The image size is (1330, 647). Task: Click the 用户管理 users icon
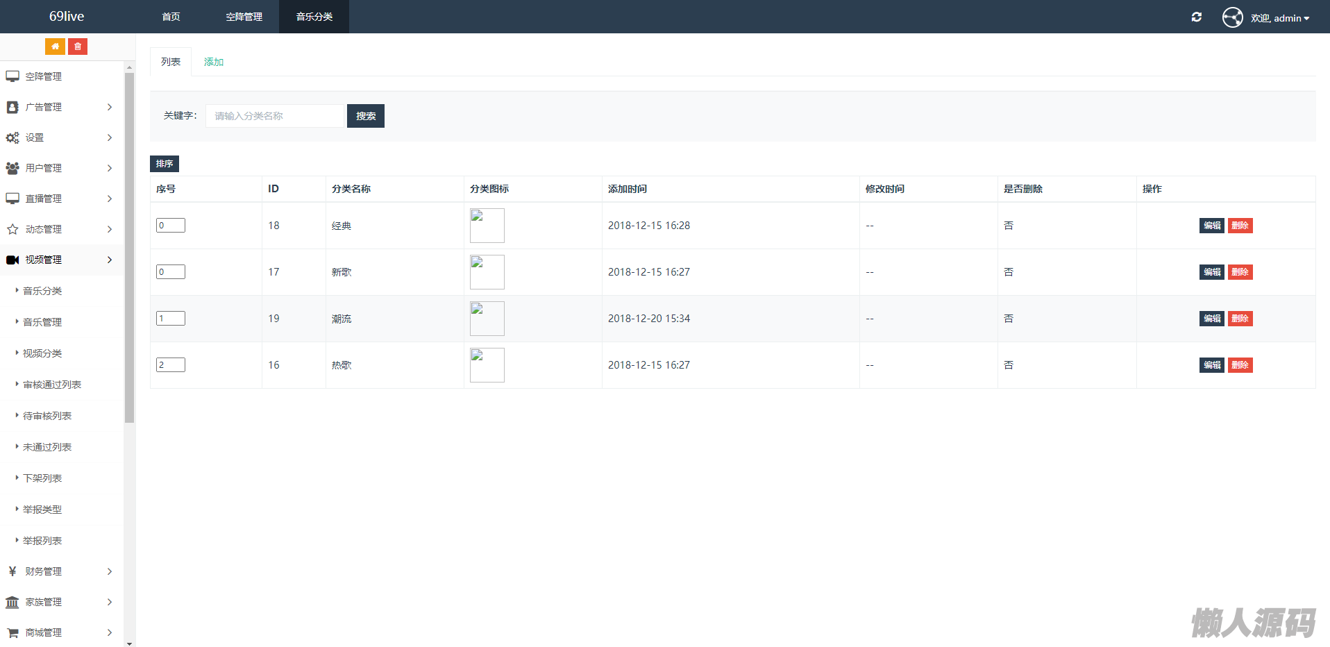[12, 168]
